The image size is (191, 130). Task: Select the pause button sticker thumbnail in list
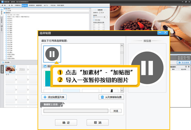(x=52, y=54)
